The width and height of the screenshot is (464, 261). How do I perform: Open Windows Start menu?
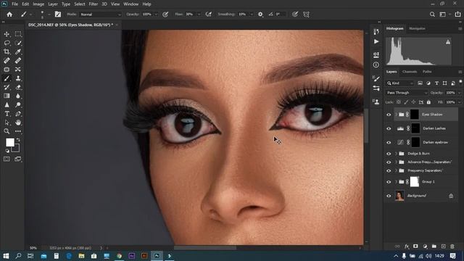6,256
